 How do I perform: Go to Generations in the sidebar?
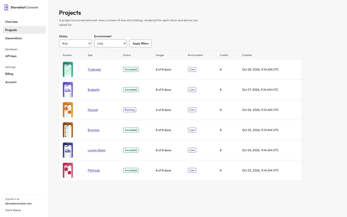click(x=24, y=38)
